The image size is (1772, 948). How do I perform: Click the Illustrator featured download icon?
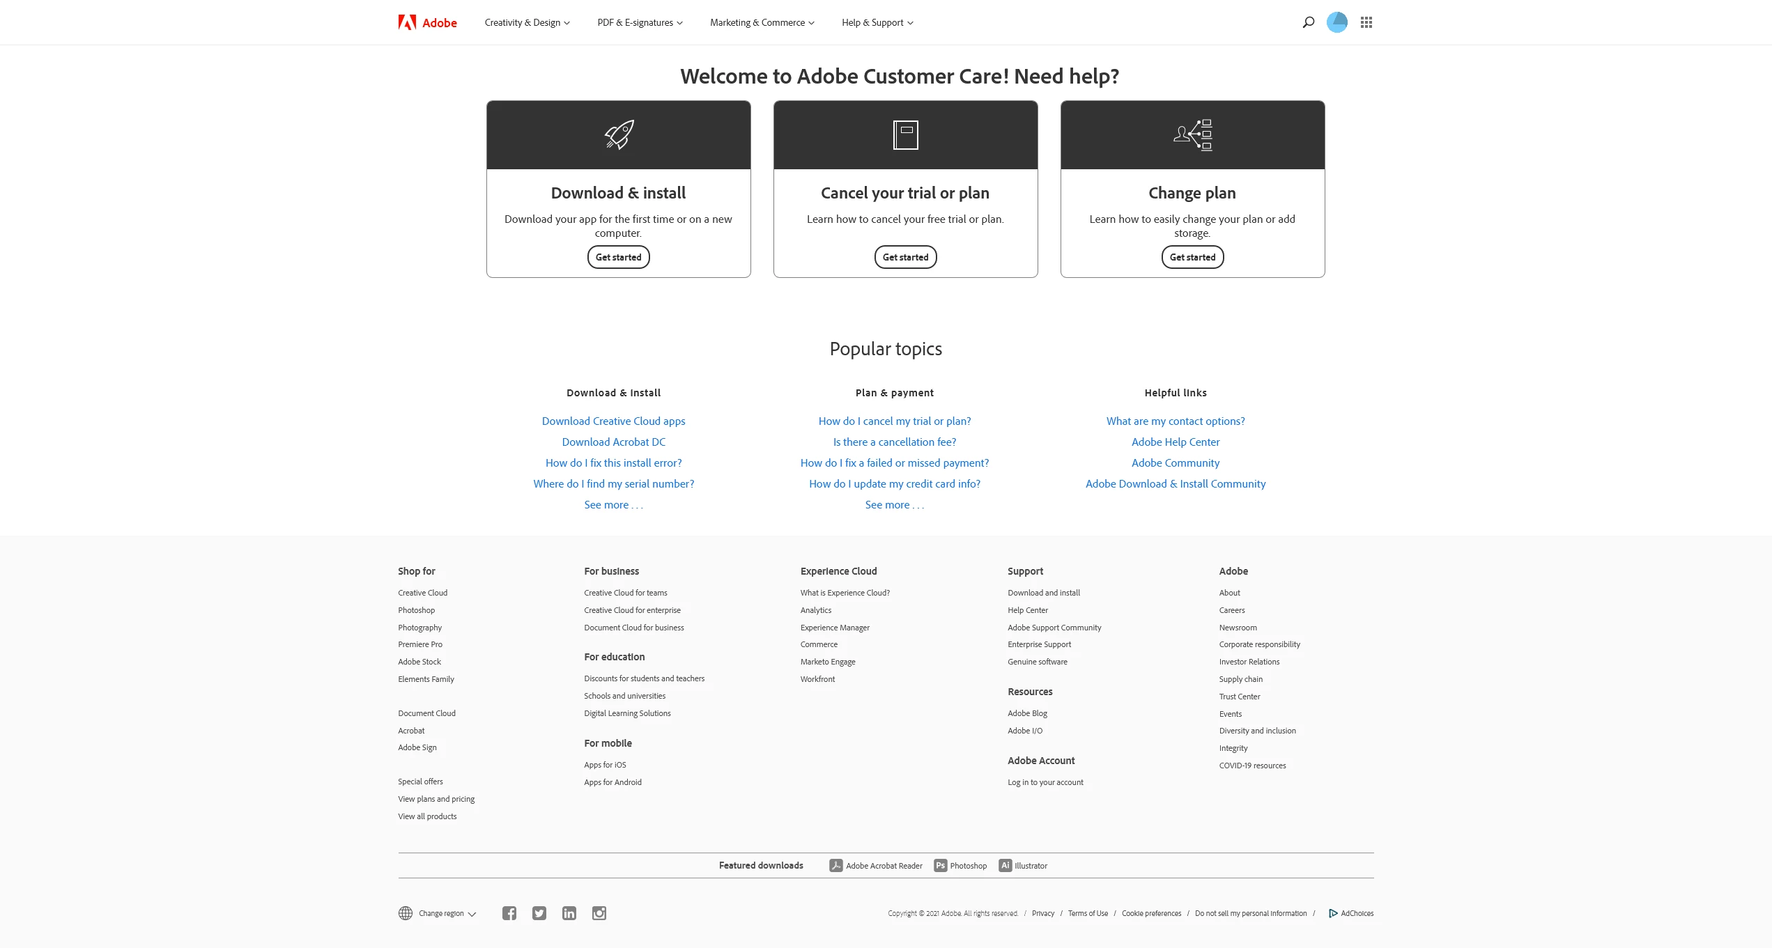(x=1005, y=866)
